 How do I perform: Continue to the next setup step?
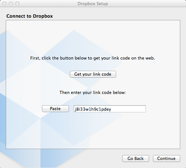pos(166,158)
